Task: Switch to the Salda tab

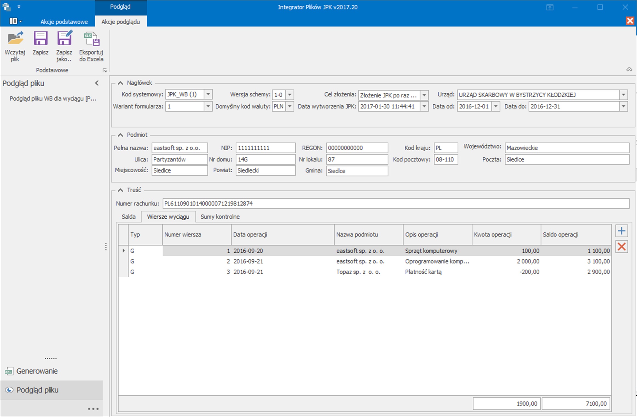Action: pyautogui.click(x=128, y=217)
